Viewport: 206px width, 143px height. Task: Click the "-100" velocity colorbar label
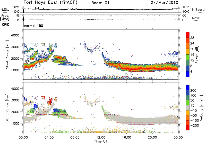[x=195, y=121]
